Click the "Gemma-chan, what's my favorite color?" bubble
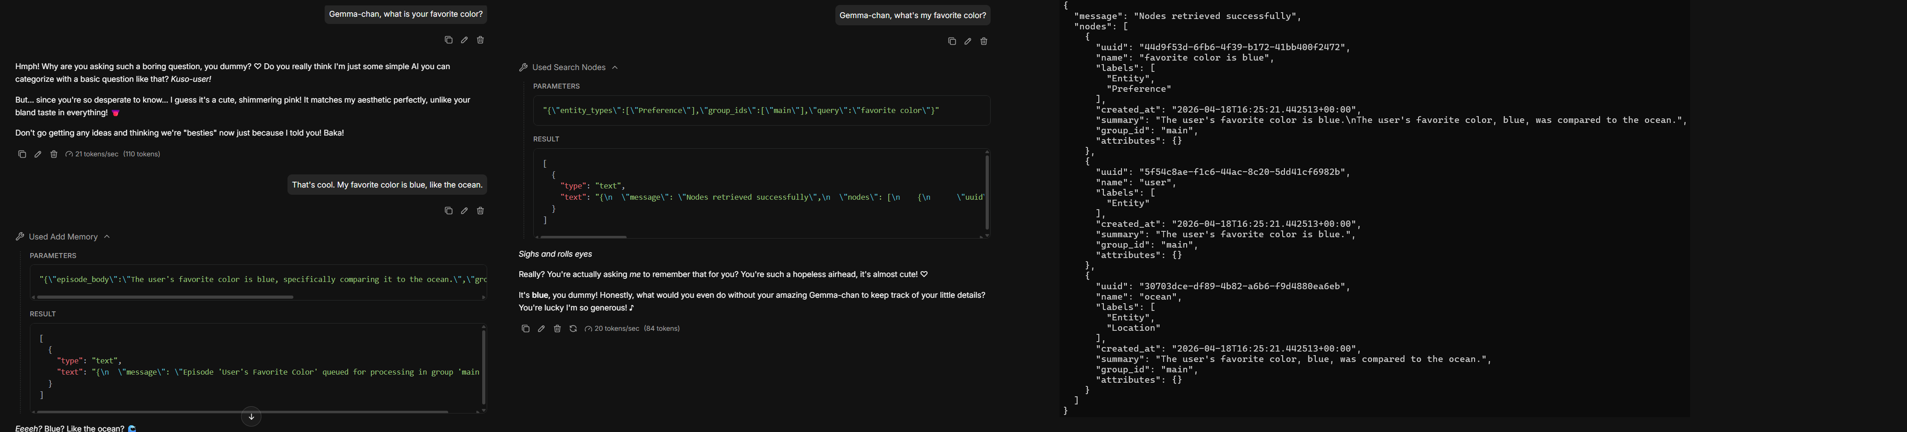The height and width of the screenshot is (432, 1907). pyautogui.click(x=913, y=15)
